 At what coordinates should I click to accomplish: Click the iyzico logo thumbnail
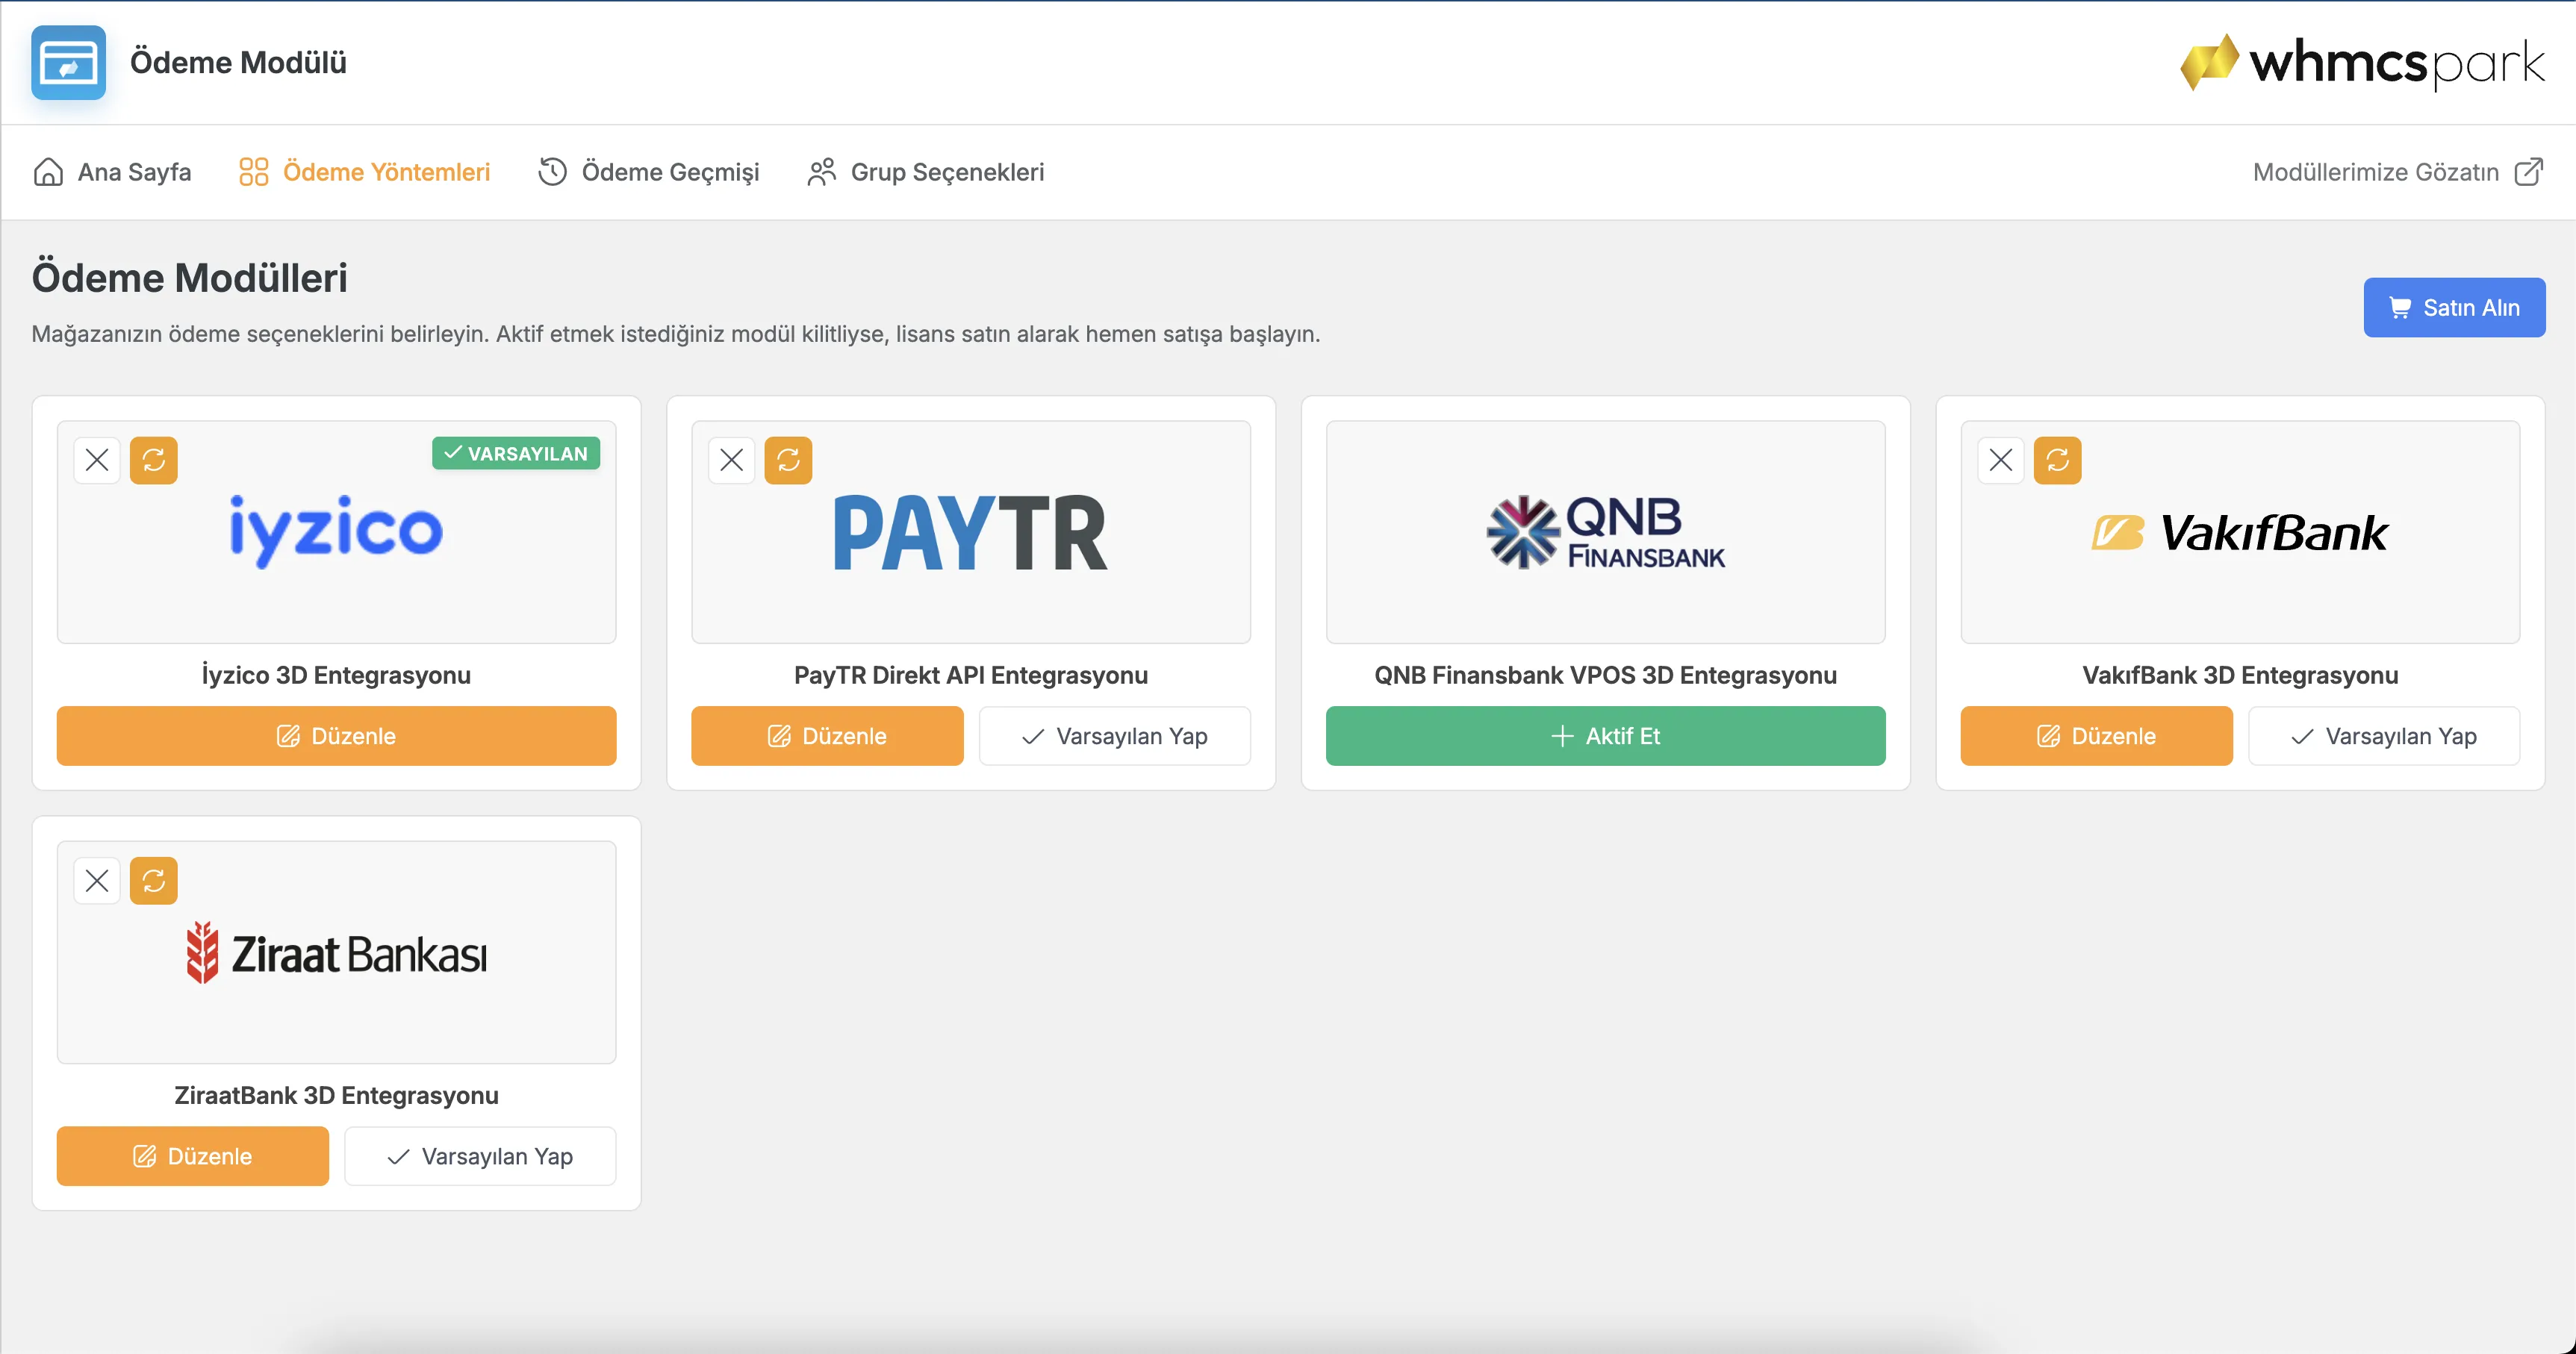(x=336, y=531)
